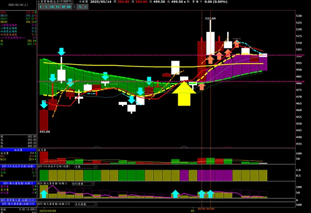Image resolution: width=311 pixels, height=213 pixels.
Task: Choose the 30-minute timeframe button
Action: click(63, 7)
